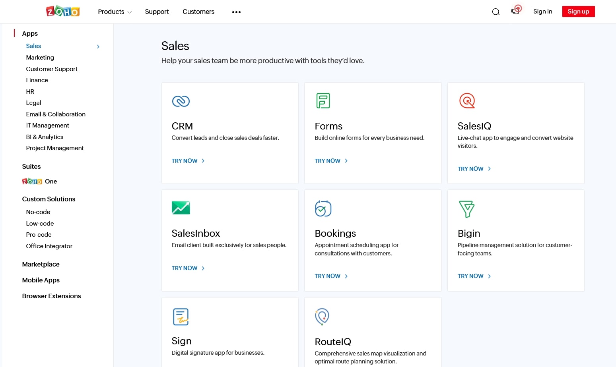Open the search magnifier icon
Screen dimensions: 616x367
click(x=496, y=12)
